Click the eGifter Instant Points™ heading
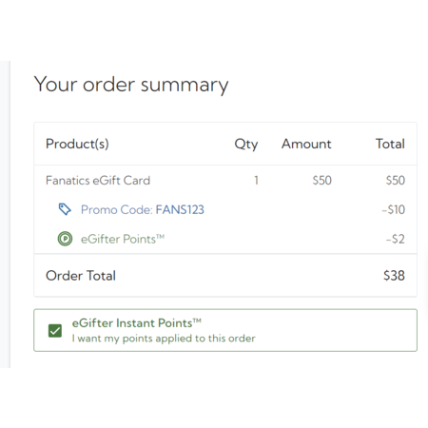Viewport: 428px width, 428px height. click(137, 323)
